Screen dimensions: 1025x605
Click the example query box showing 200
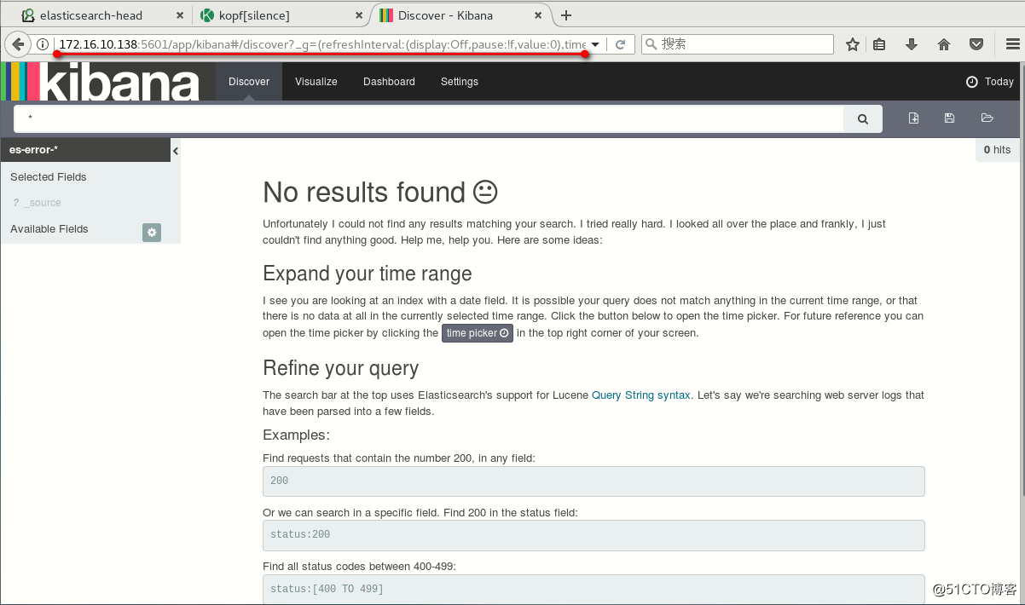[594, 481]
